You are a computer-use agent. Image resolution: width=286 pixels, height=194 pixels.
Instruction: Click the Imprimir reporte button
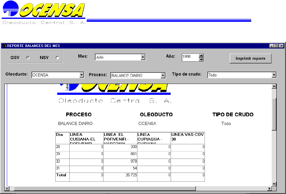(251, 58)
